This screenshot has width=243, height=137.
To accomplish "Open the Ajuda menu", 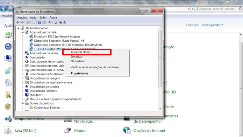I will [x=53, y=18].
